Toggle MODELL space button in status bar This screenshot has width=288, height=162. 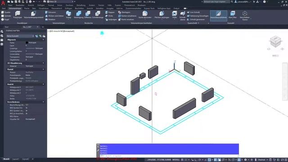point(176,160)
